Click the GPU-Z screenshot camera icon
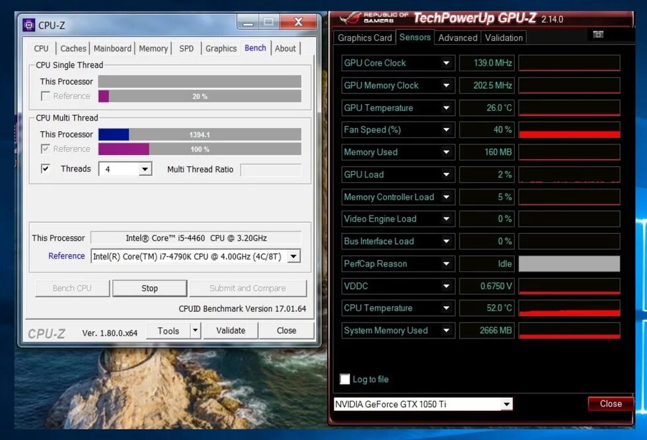 coord(598,34)
